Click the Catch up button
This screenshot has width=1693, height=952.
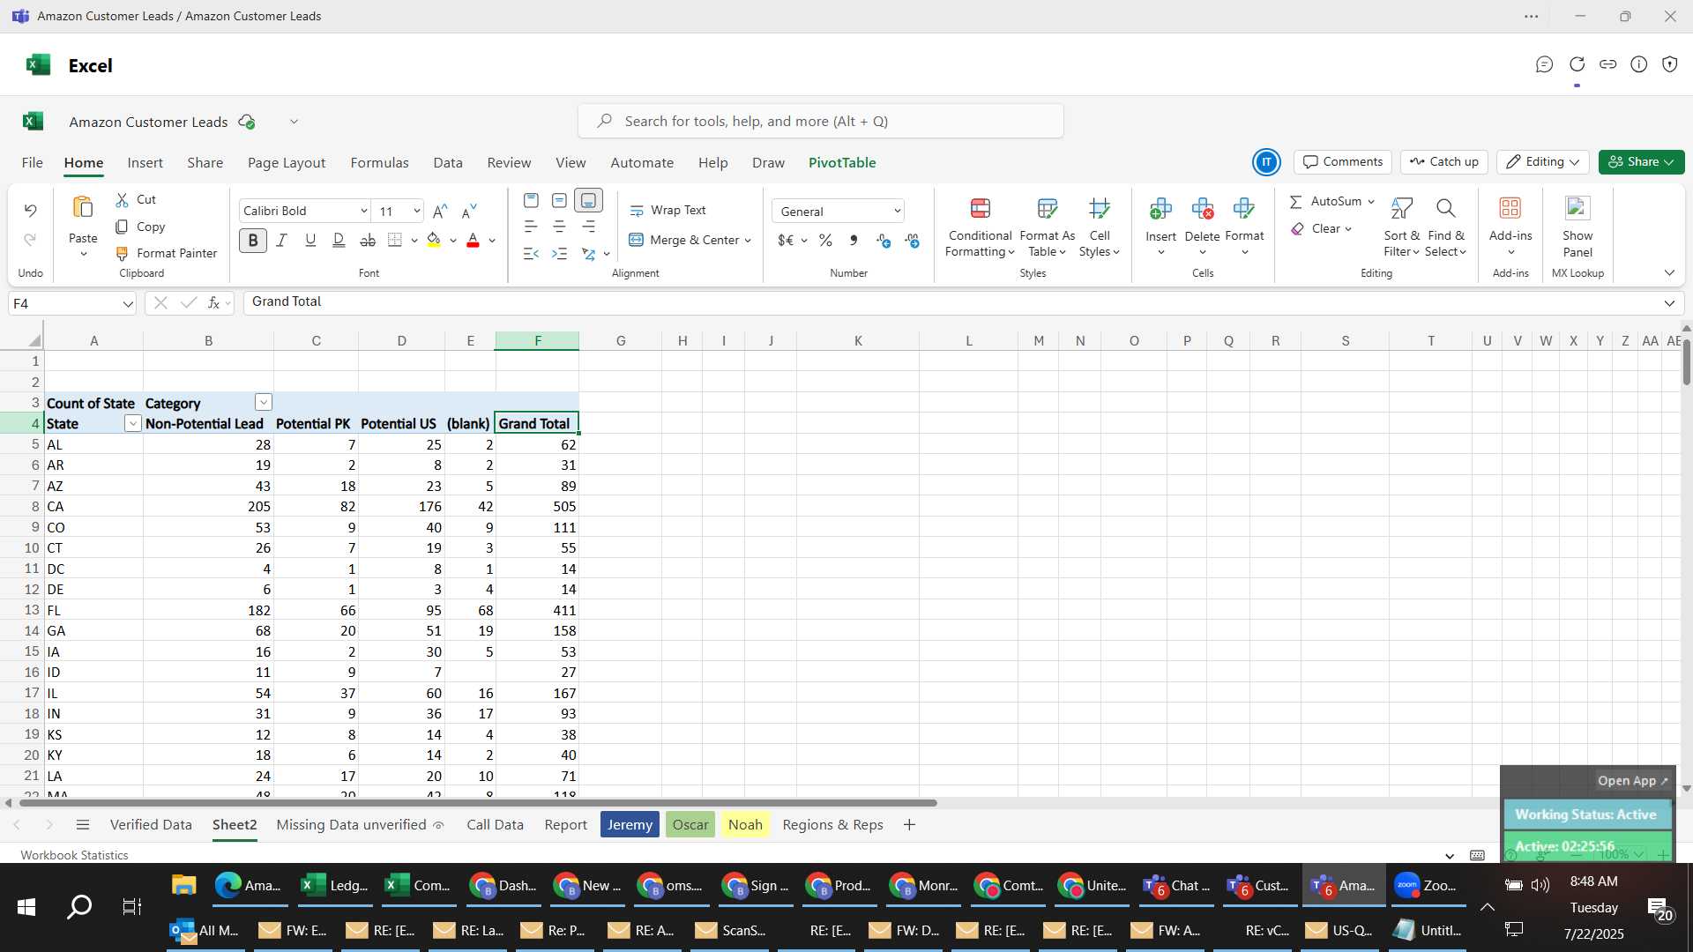point(1443,162)
